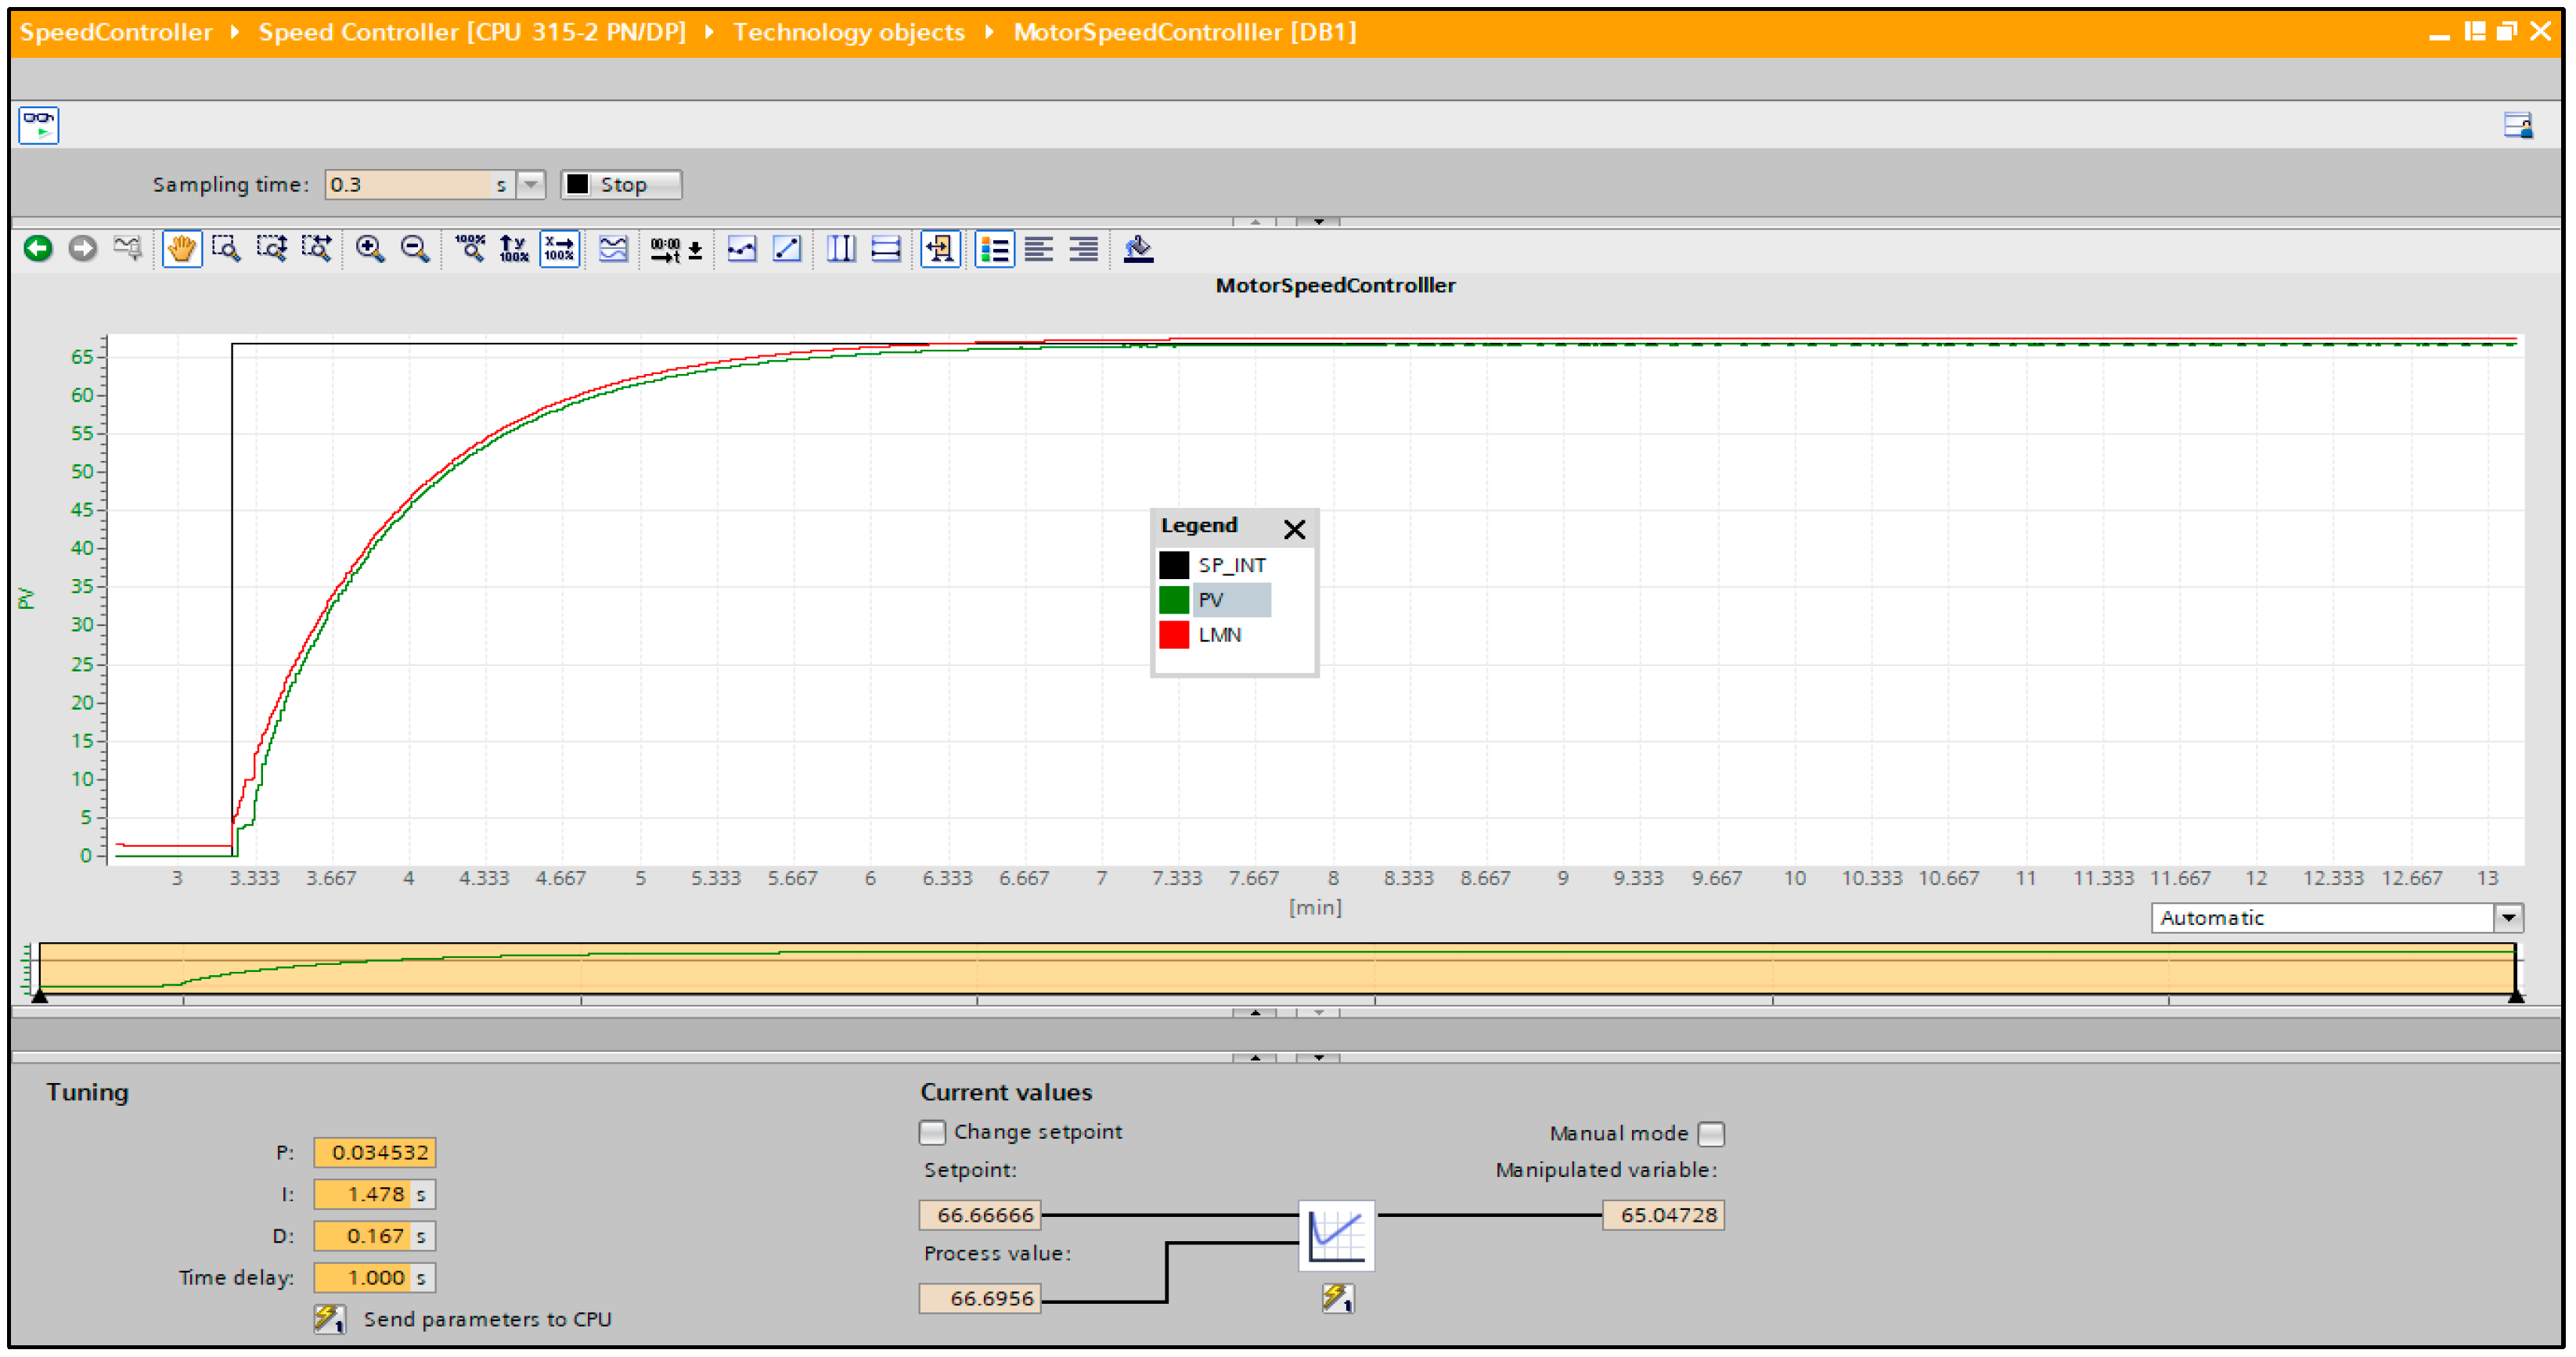Click the vertical measurement cursors icon
2576x1357 pixels.
tap(841, 249)
